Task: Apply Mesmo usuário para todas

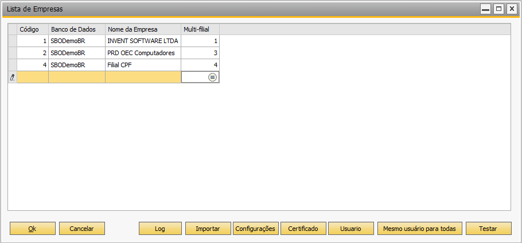Action: pyautogui.click(x=419, y=229)
